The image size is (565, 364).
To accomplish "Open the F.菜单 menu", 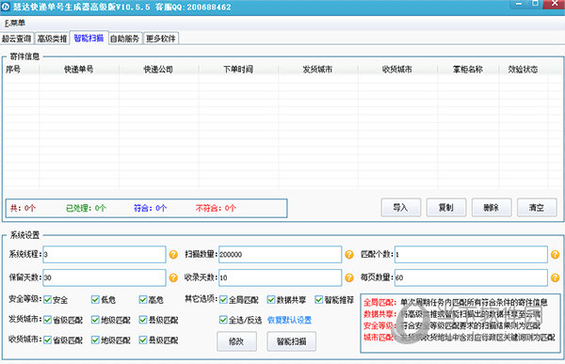I will (x=15, y=23).
